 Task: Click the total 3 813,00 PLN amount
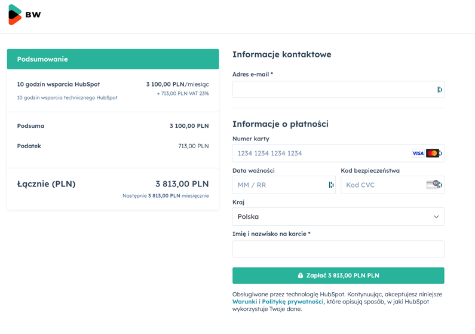[182, 184]
